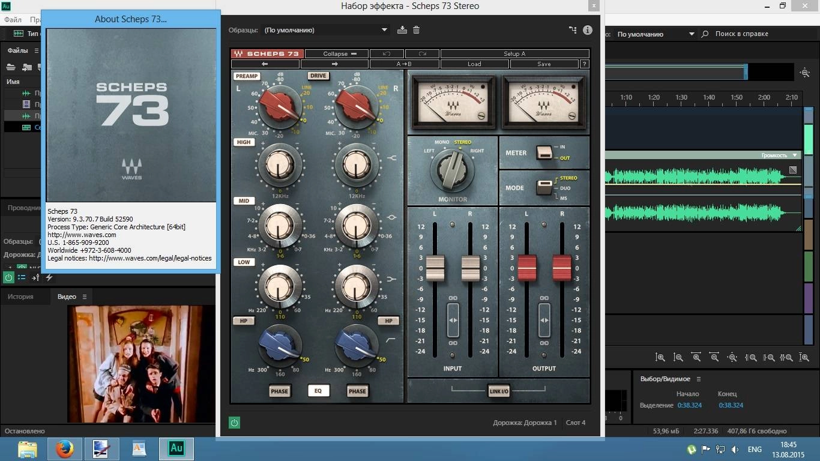Click the left input fader handle
The width and height of the screenshot is (820, 461).
(x=435, y=268)
